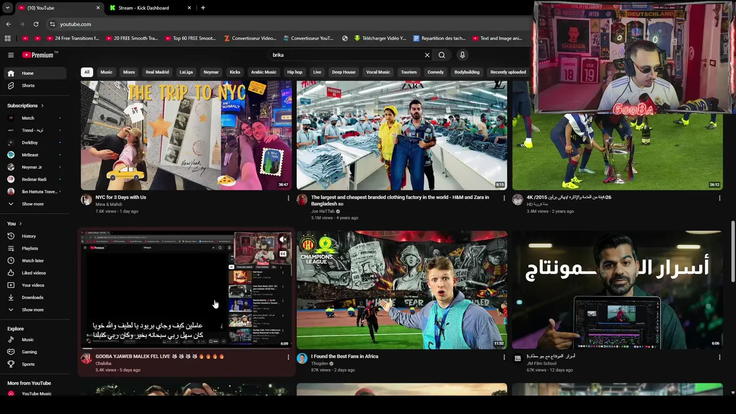View site information icon in address bar
Image resolution: width=736 pixels, height=414 pixels.
tap(52, 24)
